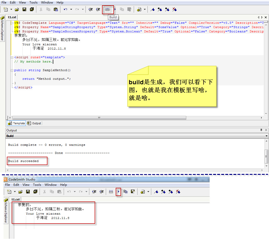Image resolution: width=269 pixels, height=241 pixels.
Task: Click the clear bookmarks icon in the lower CodeSmith Studio window
Action: (x=178, y=192)
